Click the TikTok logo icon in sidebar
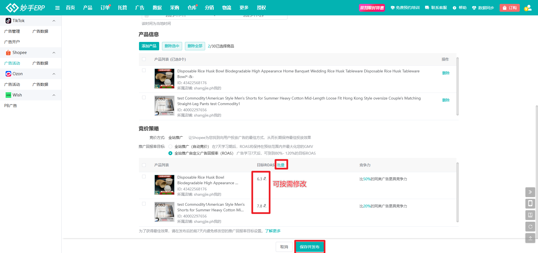 coord(8,21)
